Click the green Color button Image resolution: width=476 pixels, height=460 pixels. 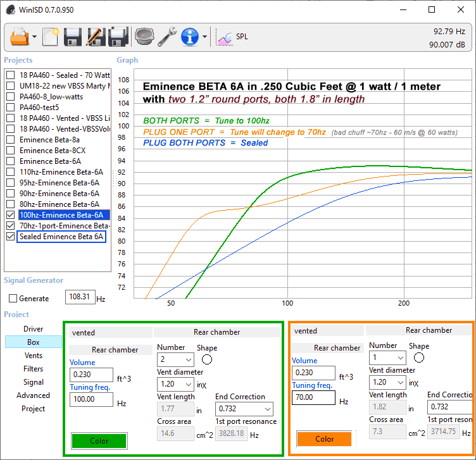pyautogui.click(x=99, y=441)
